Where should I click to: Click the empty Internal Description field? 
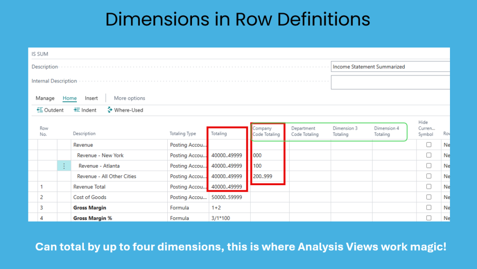point(390,82)
